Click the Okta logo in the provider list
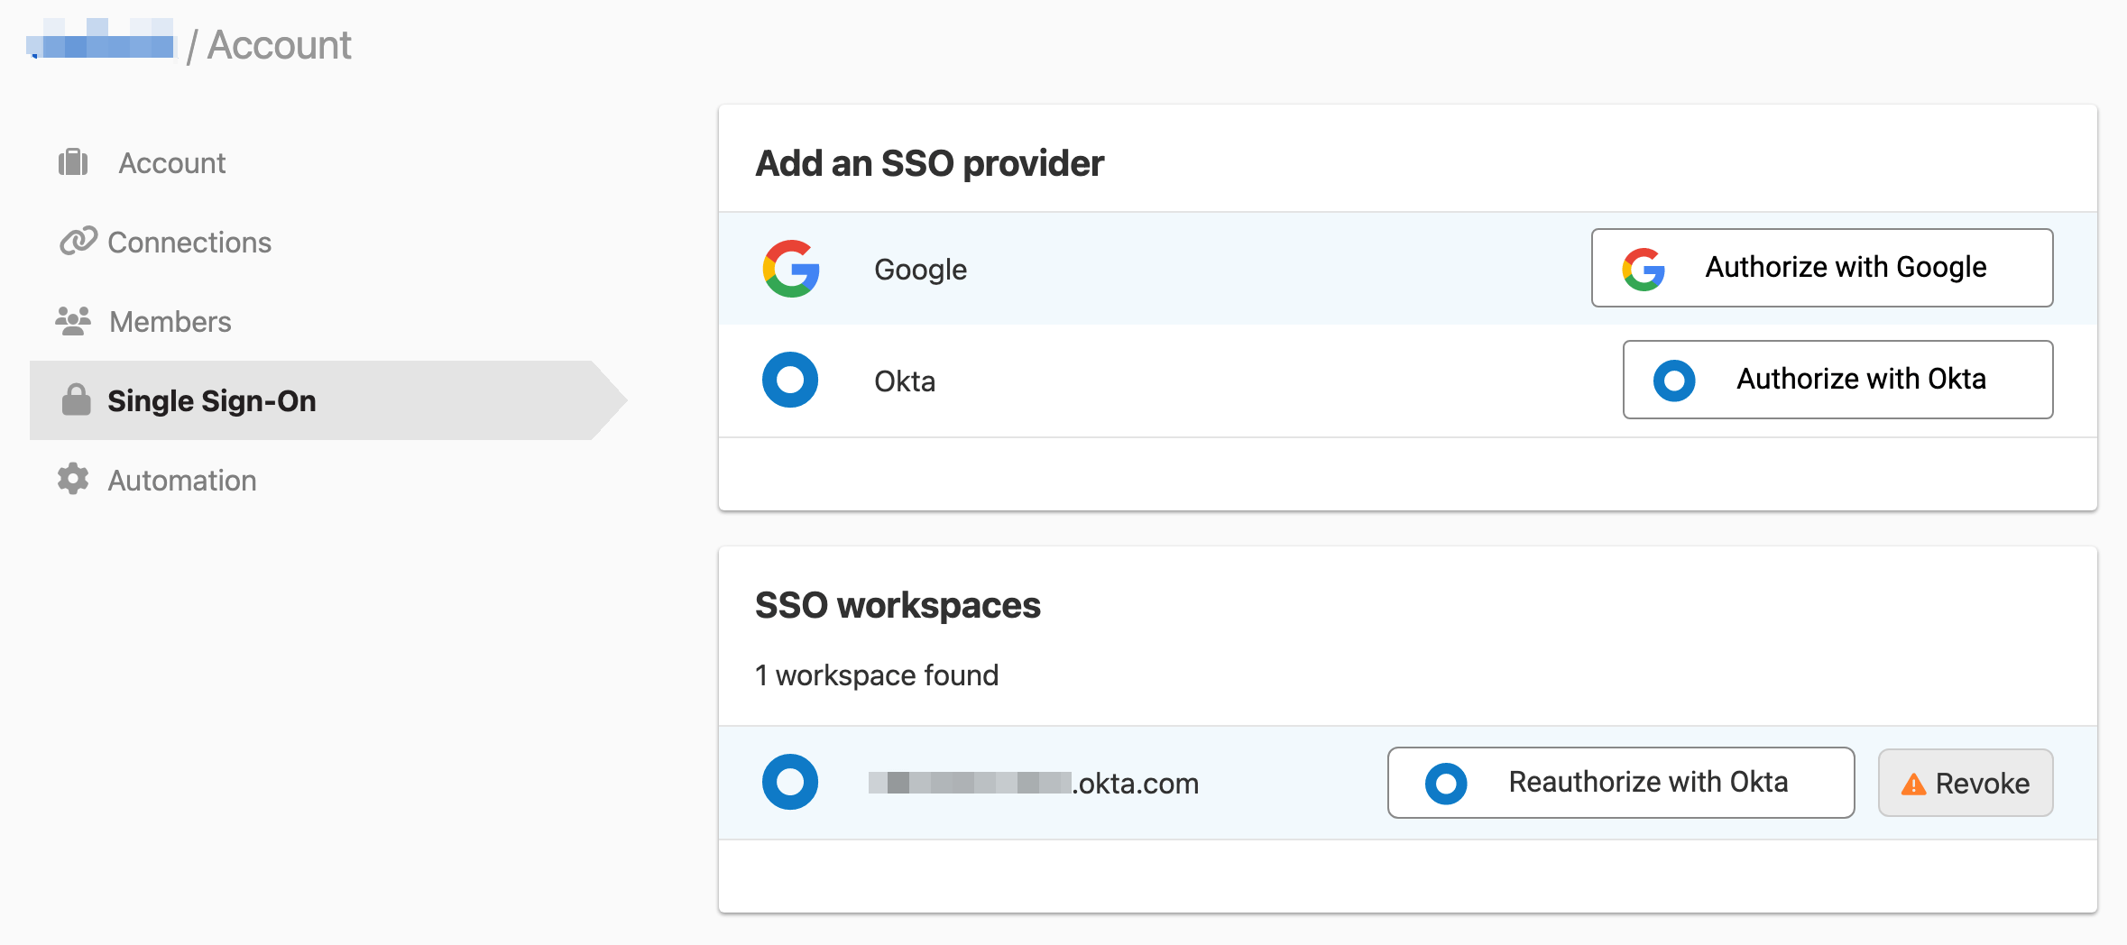 790,380
